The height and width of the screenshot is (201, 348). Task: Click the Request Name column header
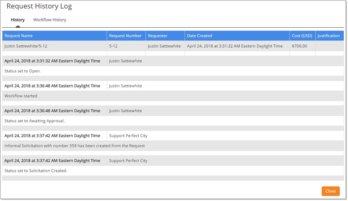(x=19, y=36)
